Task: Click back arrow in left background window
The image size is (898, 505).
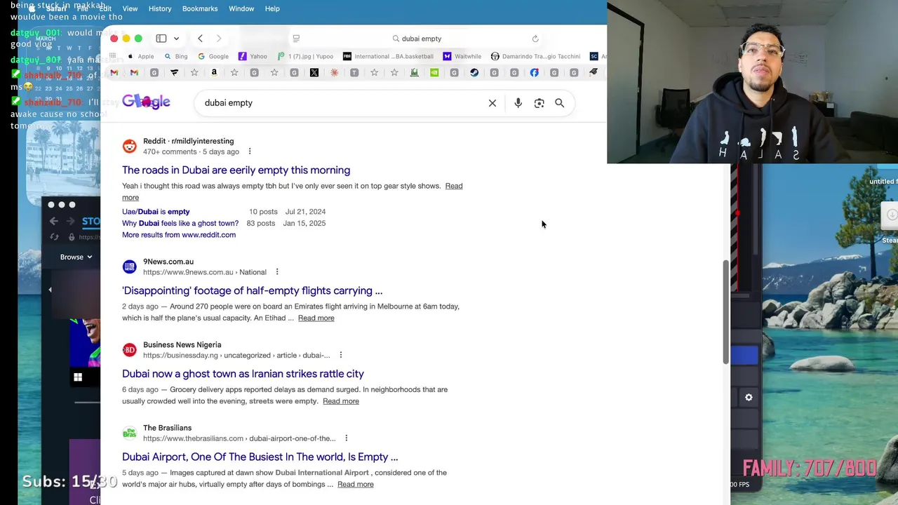Action: point(54,221)
